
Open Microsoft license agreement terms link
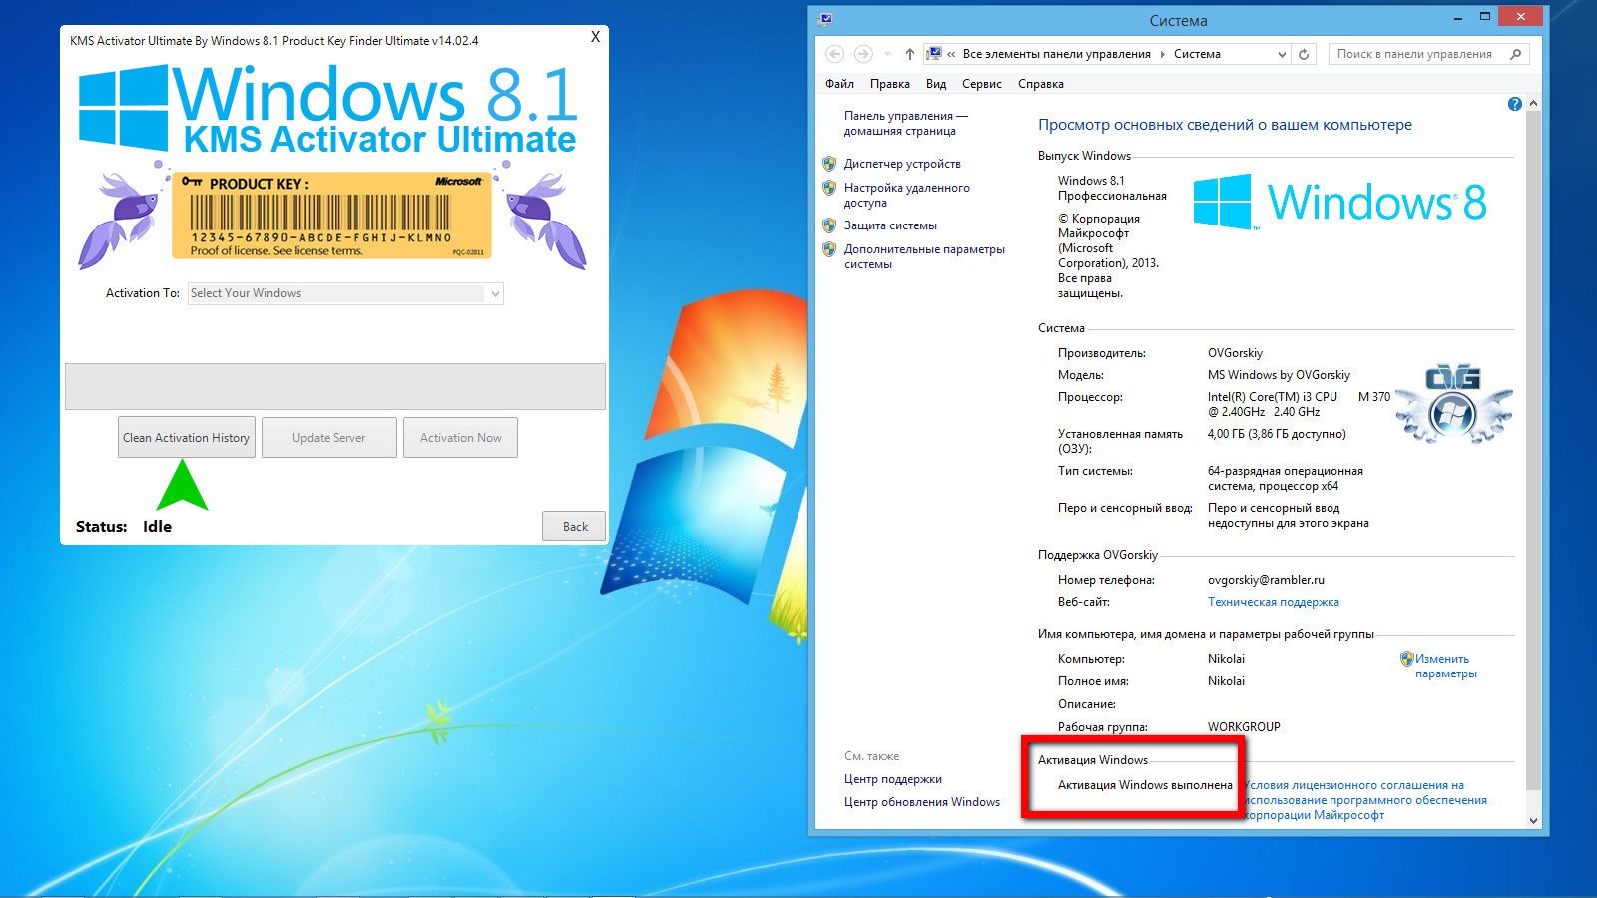[1365, 800]
